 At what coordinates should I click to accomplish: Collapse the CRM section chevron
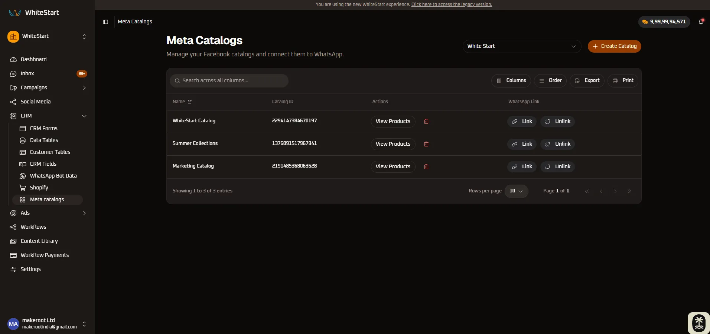pos(84,116)
